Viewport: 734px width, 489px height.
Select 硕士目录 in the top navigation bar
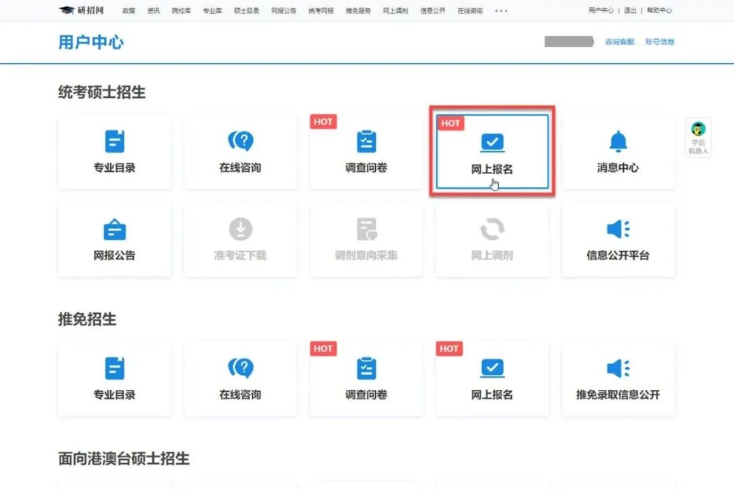click(x=246, y=11)
